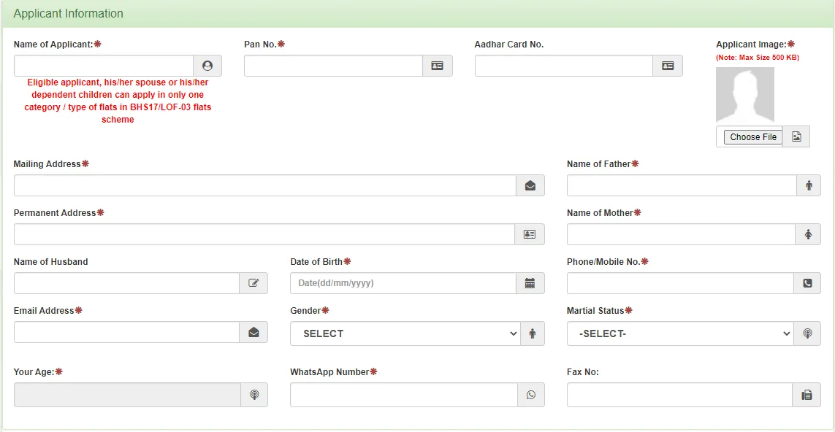Select the Permanent Address input field
Viewport: 835px width, 432px height.
264,234
